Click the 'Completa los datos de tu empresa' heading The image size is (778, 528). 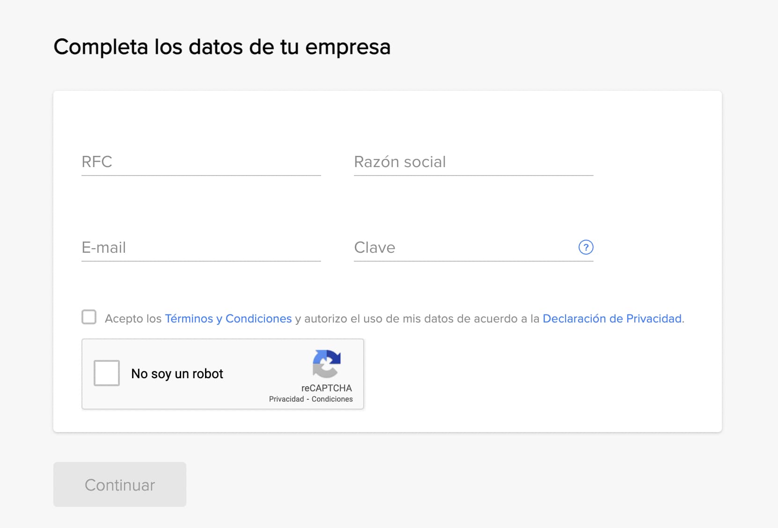(222, 47)
